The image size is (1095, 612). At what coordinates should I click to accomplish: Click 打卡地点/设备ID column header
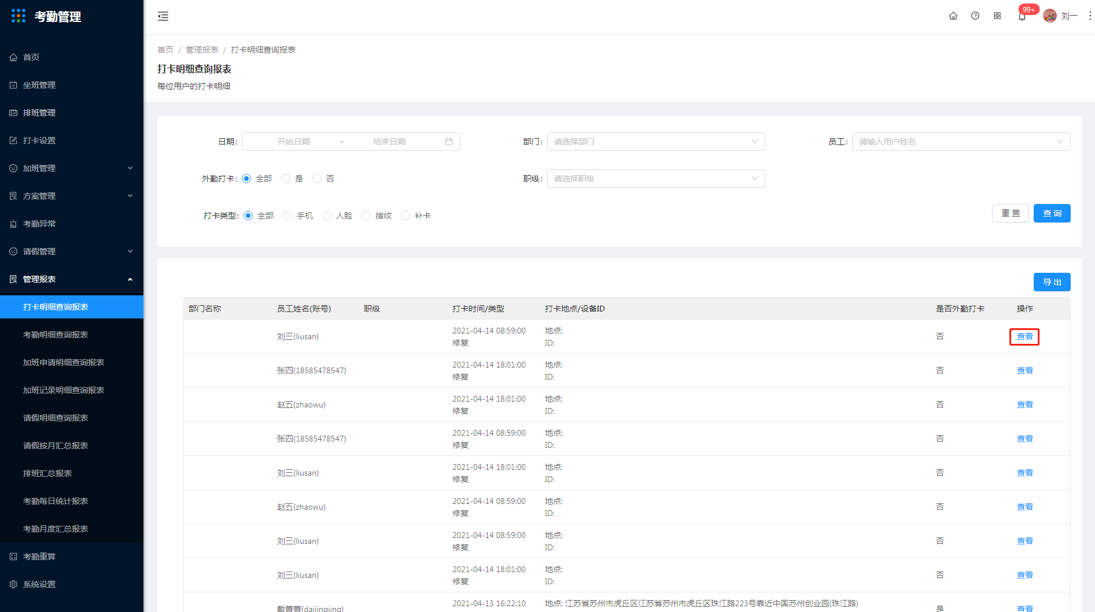pos(574,309)
